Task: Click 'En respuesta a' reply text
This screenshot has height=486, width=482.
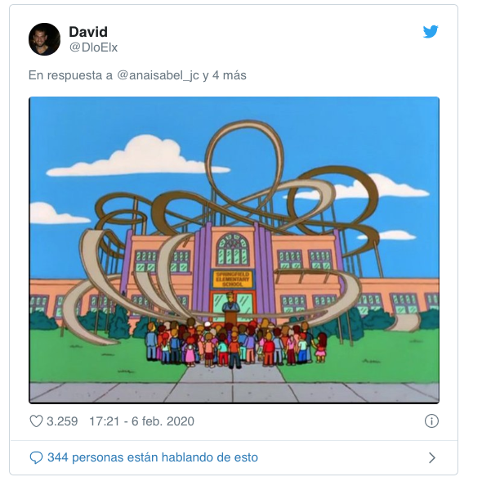Action: click(x=70, y=75)
